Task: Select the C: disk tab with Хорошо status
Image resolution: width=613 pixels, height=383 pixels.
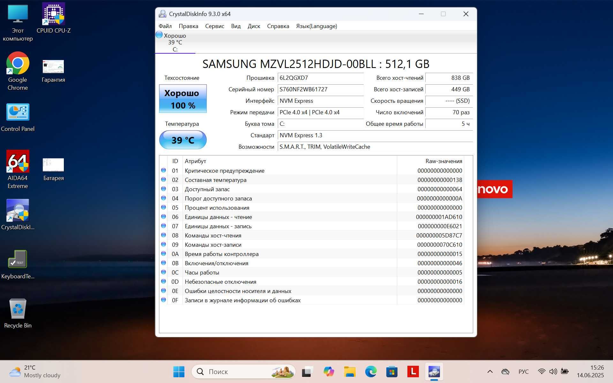Action: (175, 42)
